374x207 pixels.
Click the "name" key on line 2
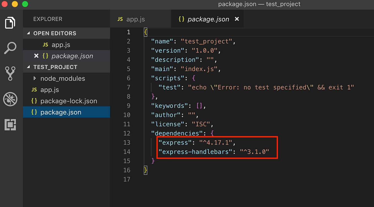[162, 41]
